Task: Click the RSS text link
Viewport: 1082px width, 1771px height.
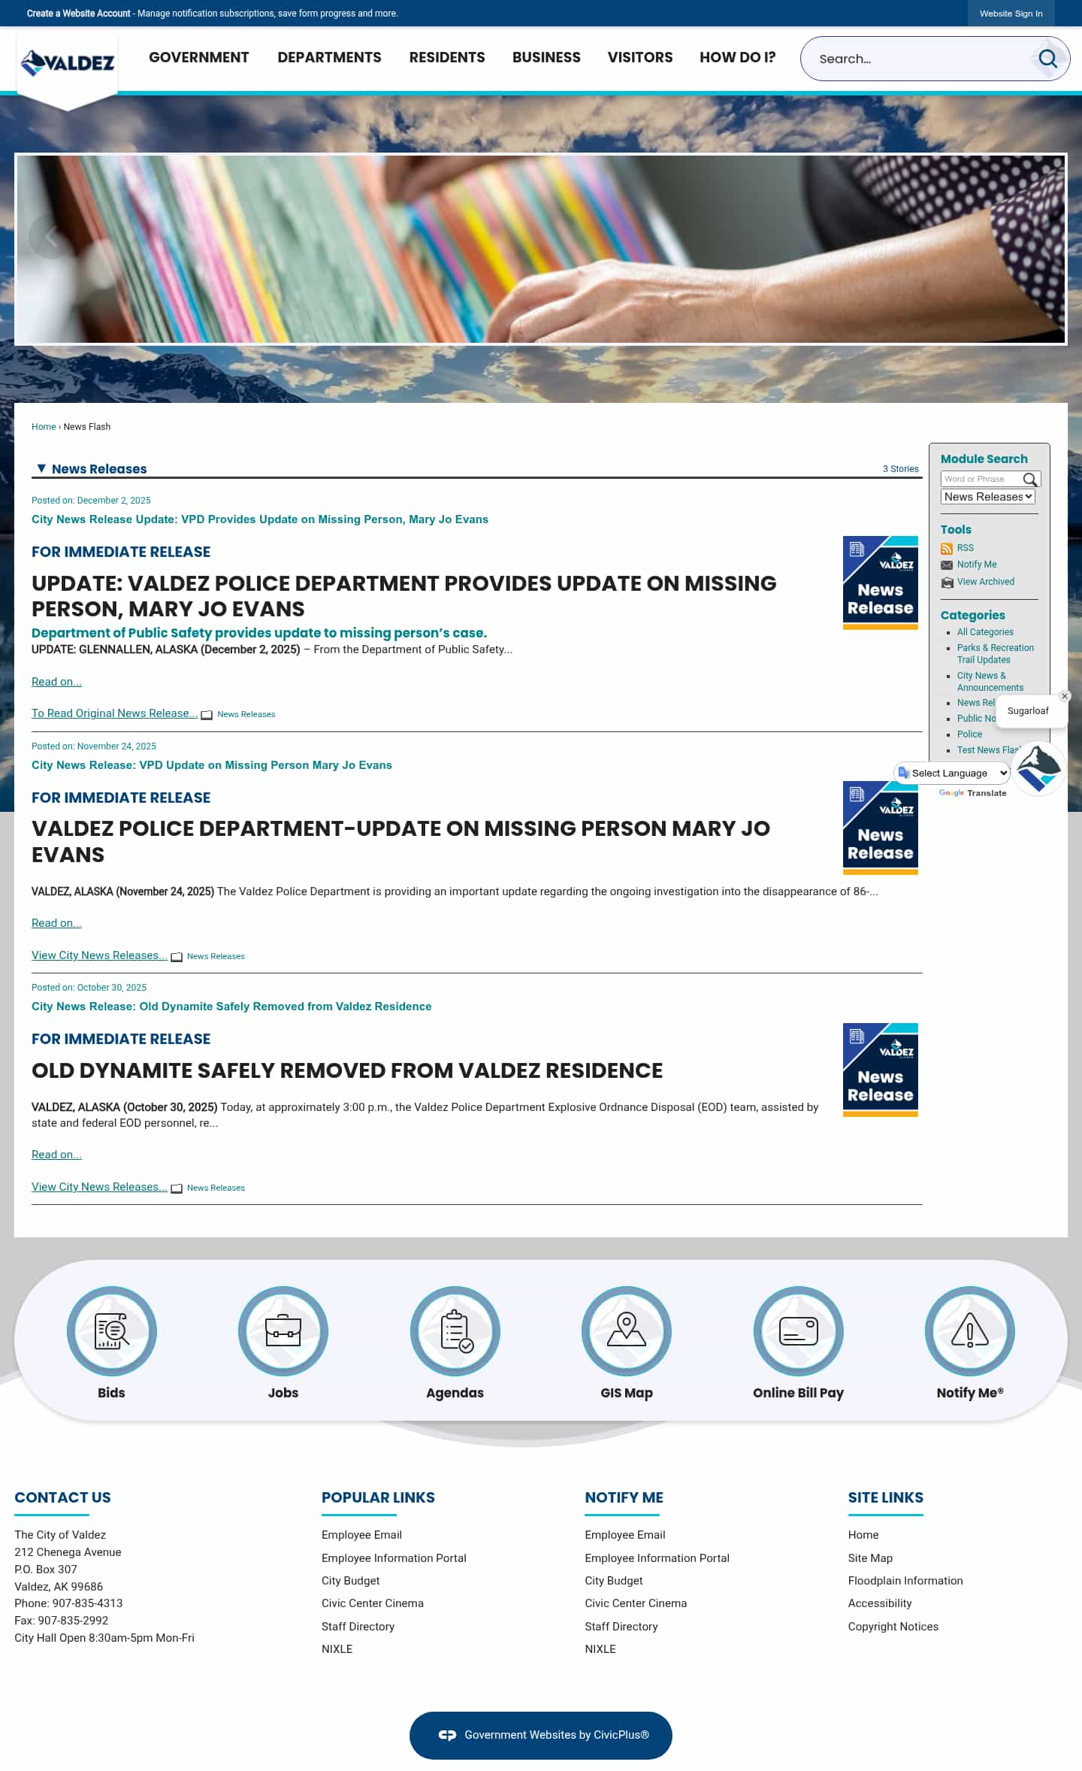Action: 965,548
